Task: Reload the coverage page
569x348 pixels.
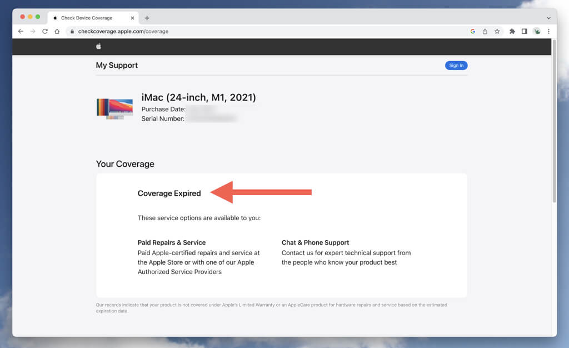Action: pyautogui.click(x=45, y=31)
